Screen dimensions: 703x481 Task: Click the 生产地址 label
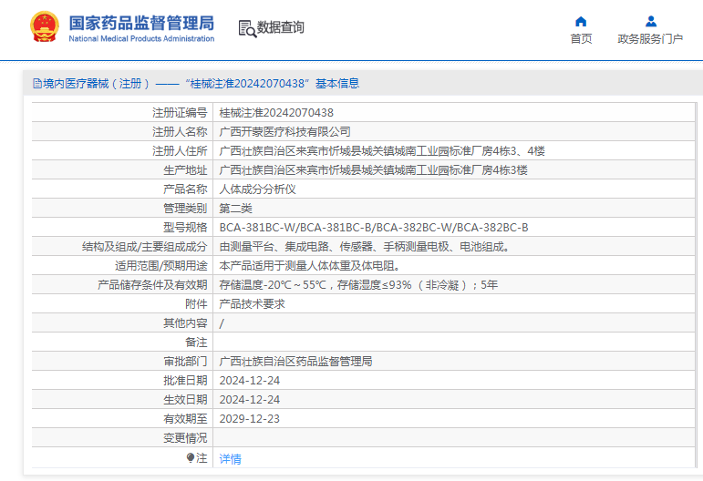pyautogui.click(x=185, y=170)
